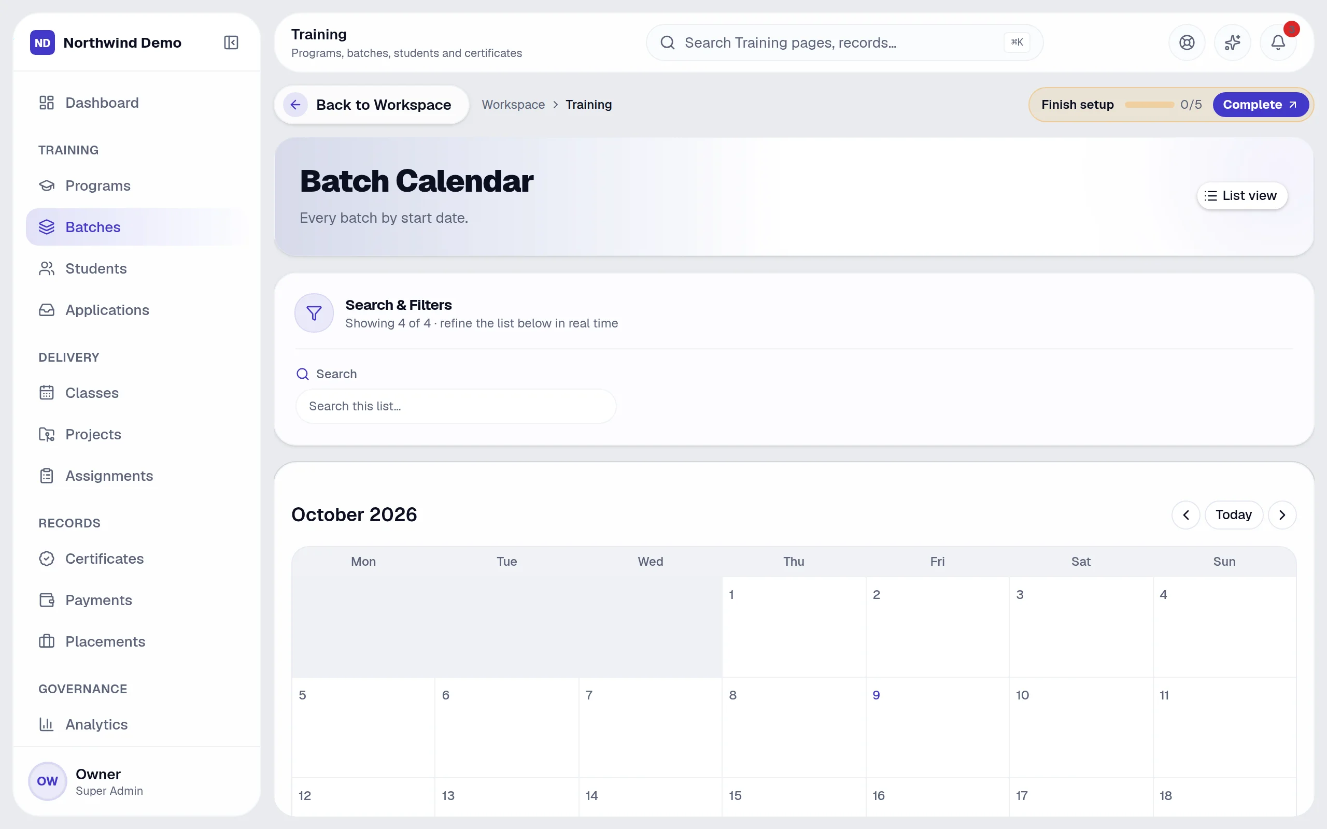The image size is (1327, 829).
Task: Select October 11 calendar cell
Action: click(x=1224, y=727)
